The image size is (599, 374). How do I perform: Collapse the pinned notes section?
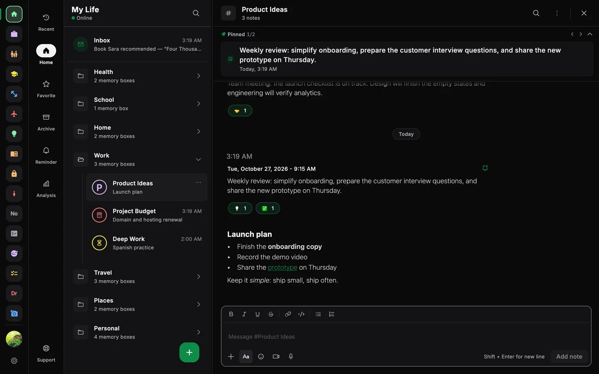590,34
